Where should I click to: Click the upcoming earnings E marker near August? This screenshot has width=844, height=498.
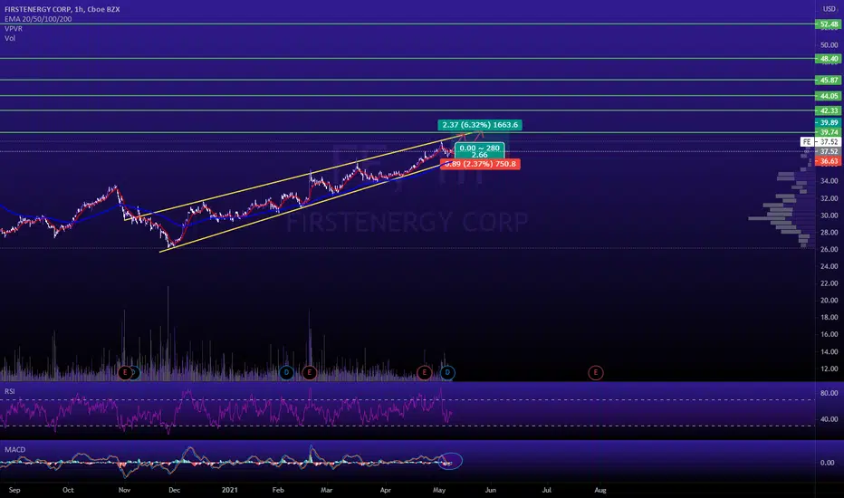tap(595, 372)
